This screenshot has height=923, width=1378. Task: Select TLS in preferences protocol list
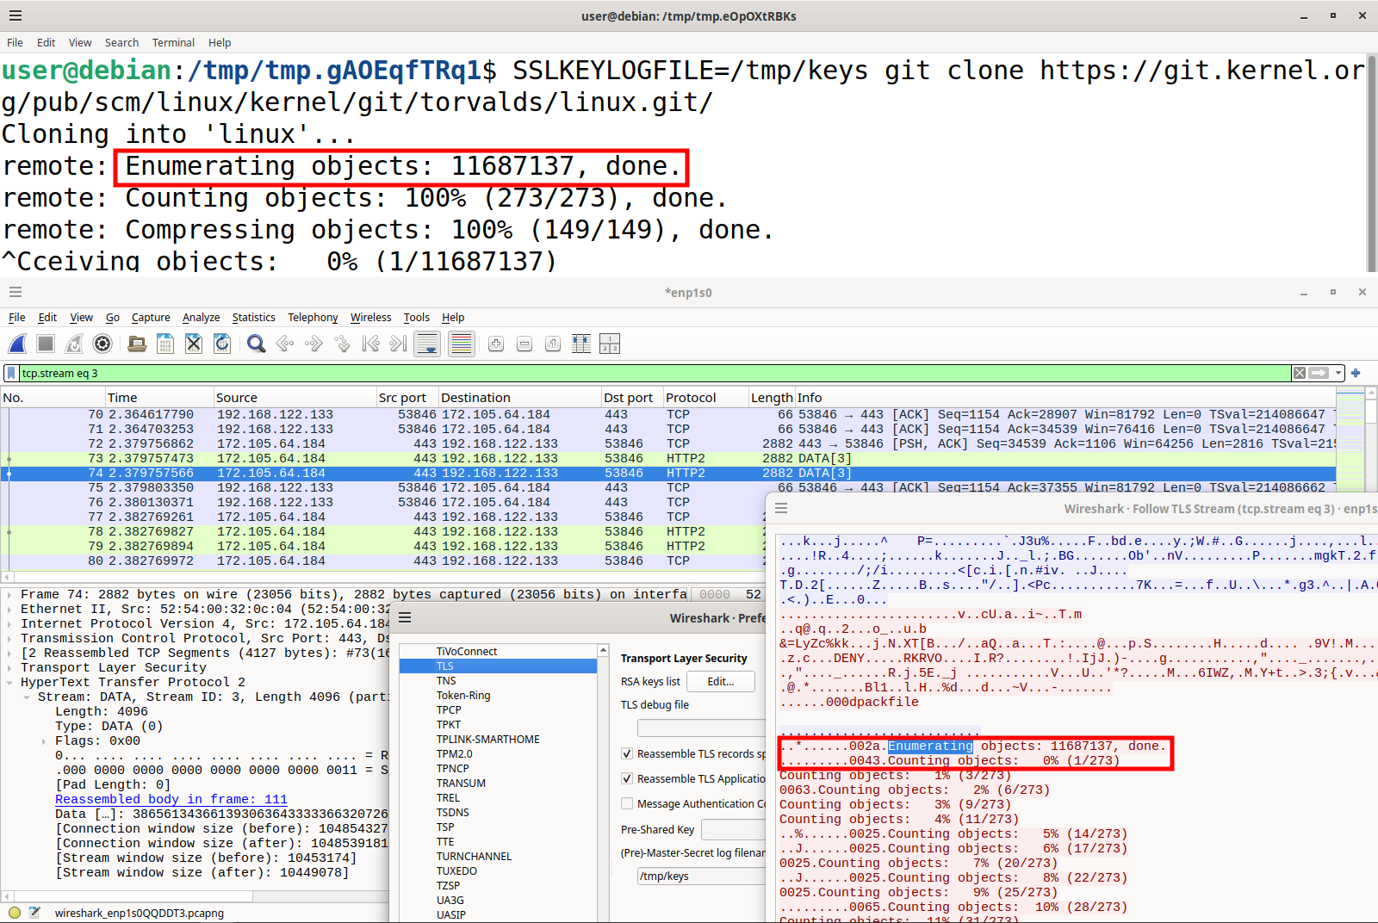pyautogui.click(x=498, y=666)
